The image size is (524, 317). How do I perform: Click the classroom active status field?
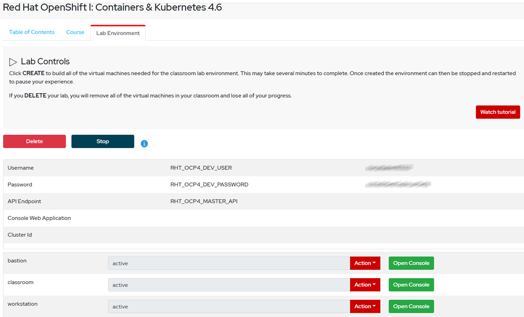pyautogui.click(x=229, y=285)
